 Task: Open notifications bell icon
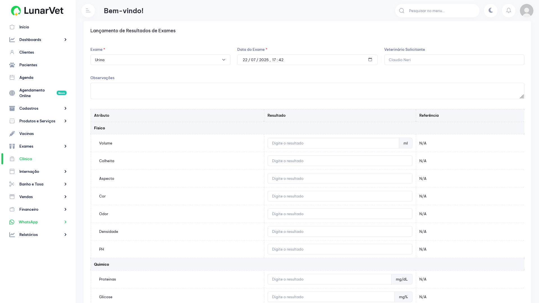click(x=509, y=11)
